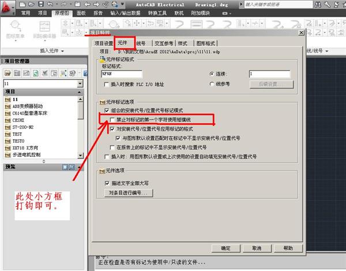Click the 对条目进行编号 button
Screen dimensions: 346x271
[129, 193]
